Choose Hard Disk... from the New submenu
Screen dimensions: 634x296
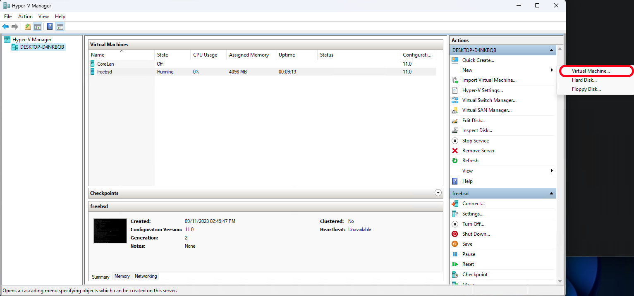(x=584, y=80)
